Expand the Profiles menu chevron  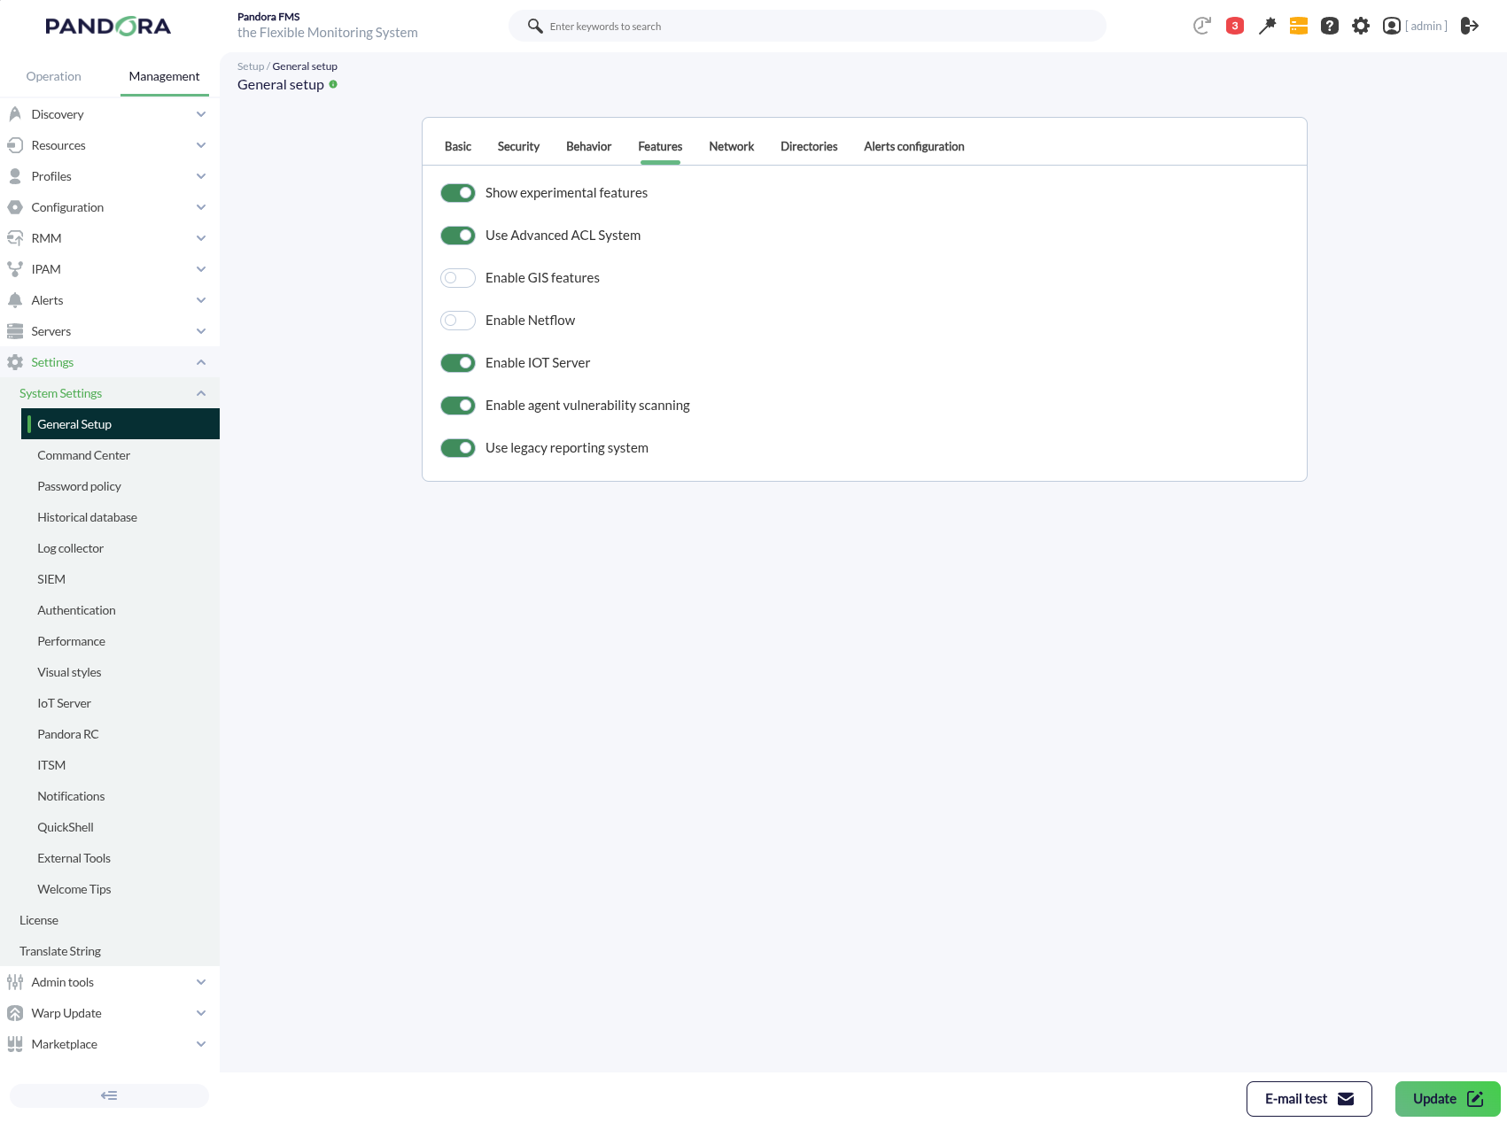point(201,176)
